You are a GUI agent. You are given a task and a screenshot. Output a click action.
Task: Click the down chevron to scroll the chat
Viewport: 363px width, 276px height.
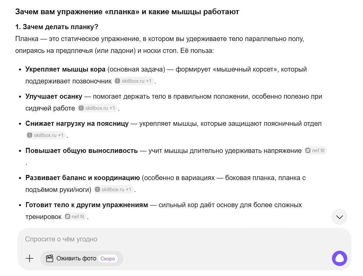tap(339, 216)
